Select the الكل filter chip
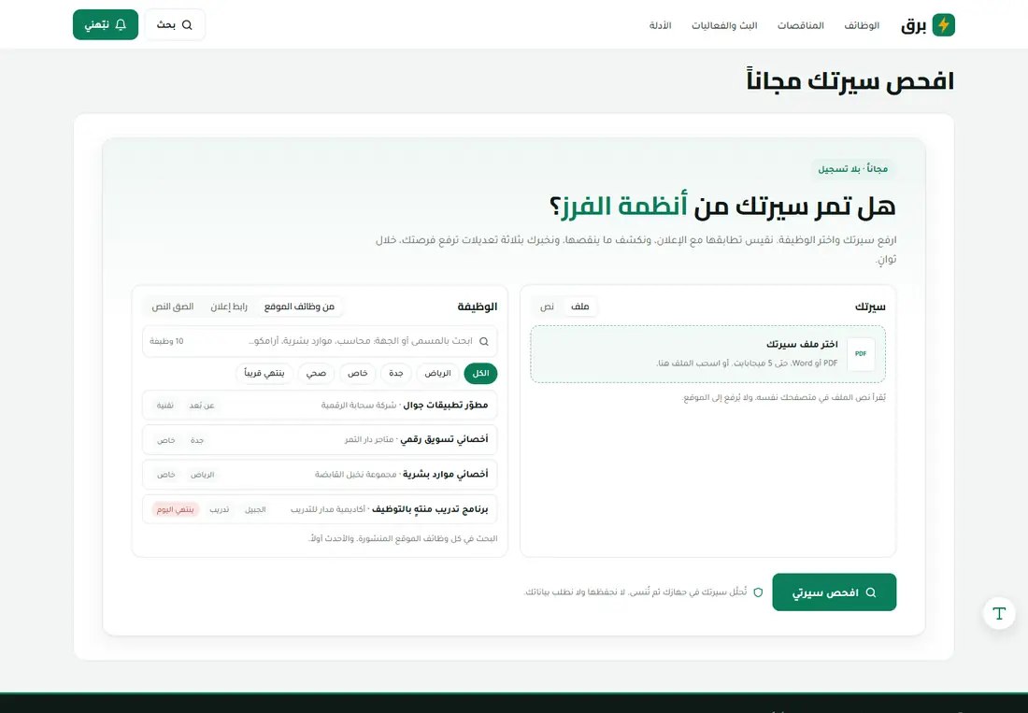The height and width of the screenshot is (713, 1028). pyautogui.click(x=480, y=374)
